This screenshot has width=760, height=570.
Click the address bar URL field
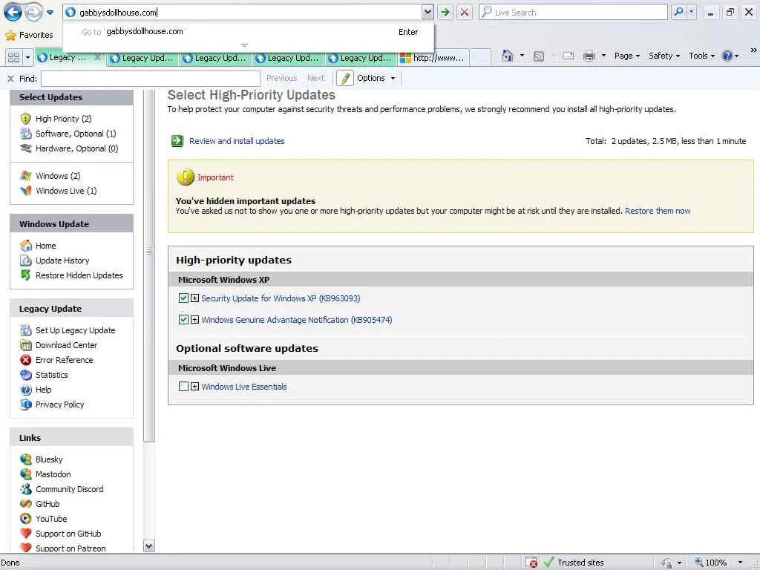coord(243,12)
